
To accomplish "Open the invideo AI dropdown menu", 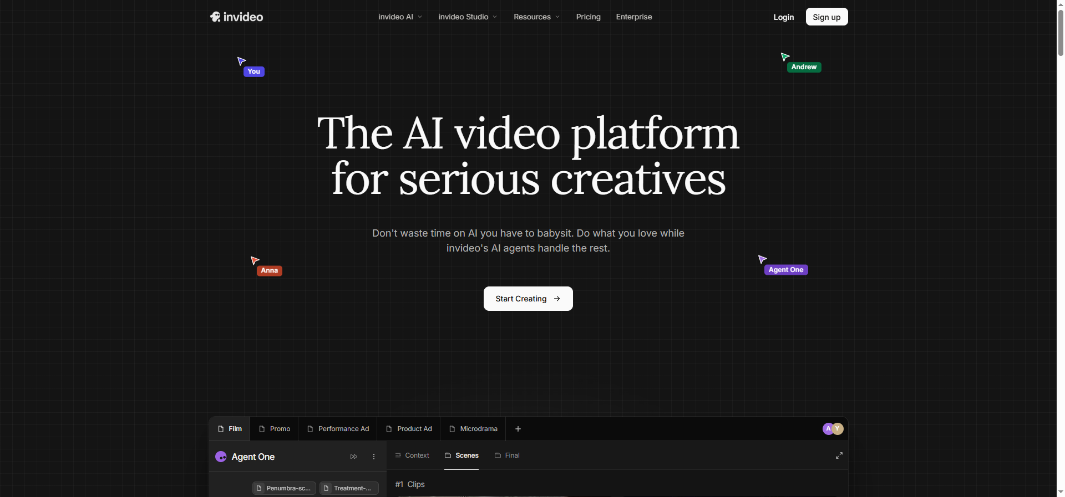I will 400,17.
